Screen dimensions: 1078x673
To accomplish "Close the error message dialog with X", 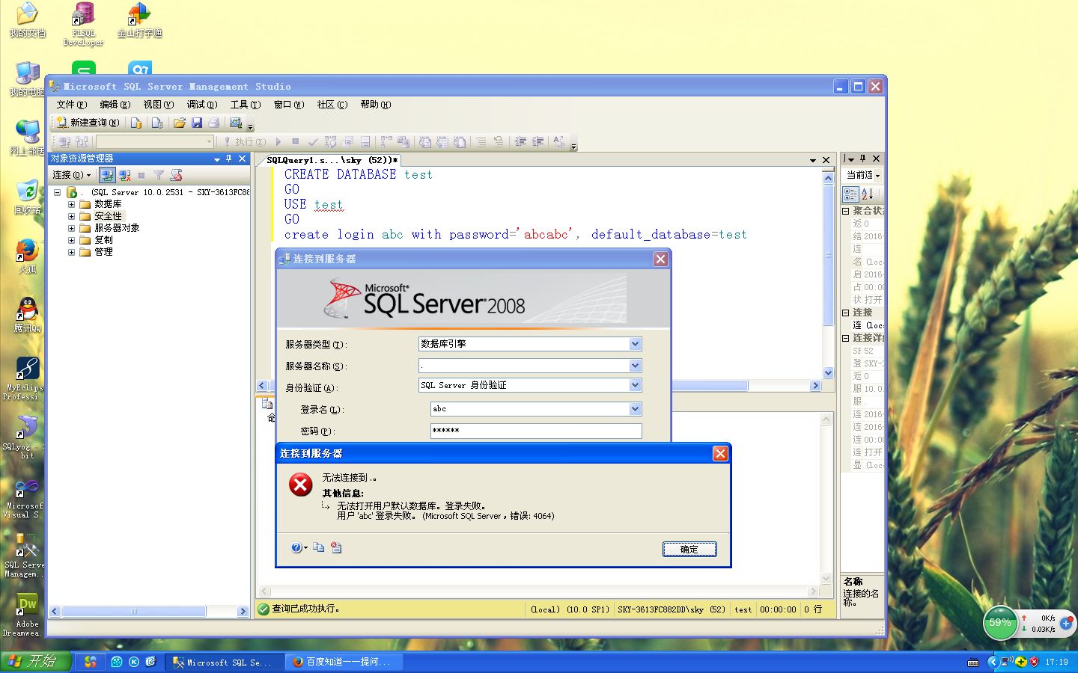I will pyautogui.click(x=720, y=454).
